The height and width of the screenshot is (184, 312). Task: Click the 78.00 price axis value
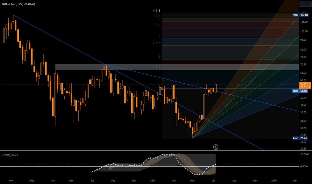(x=304, y=57)
